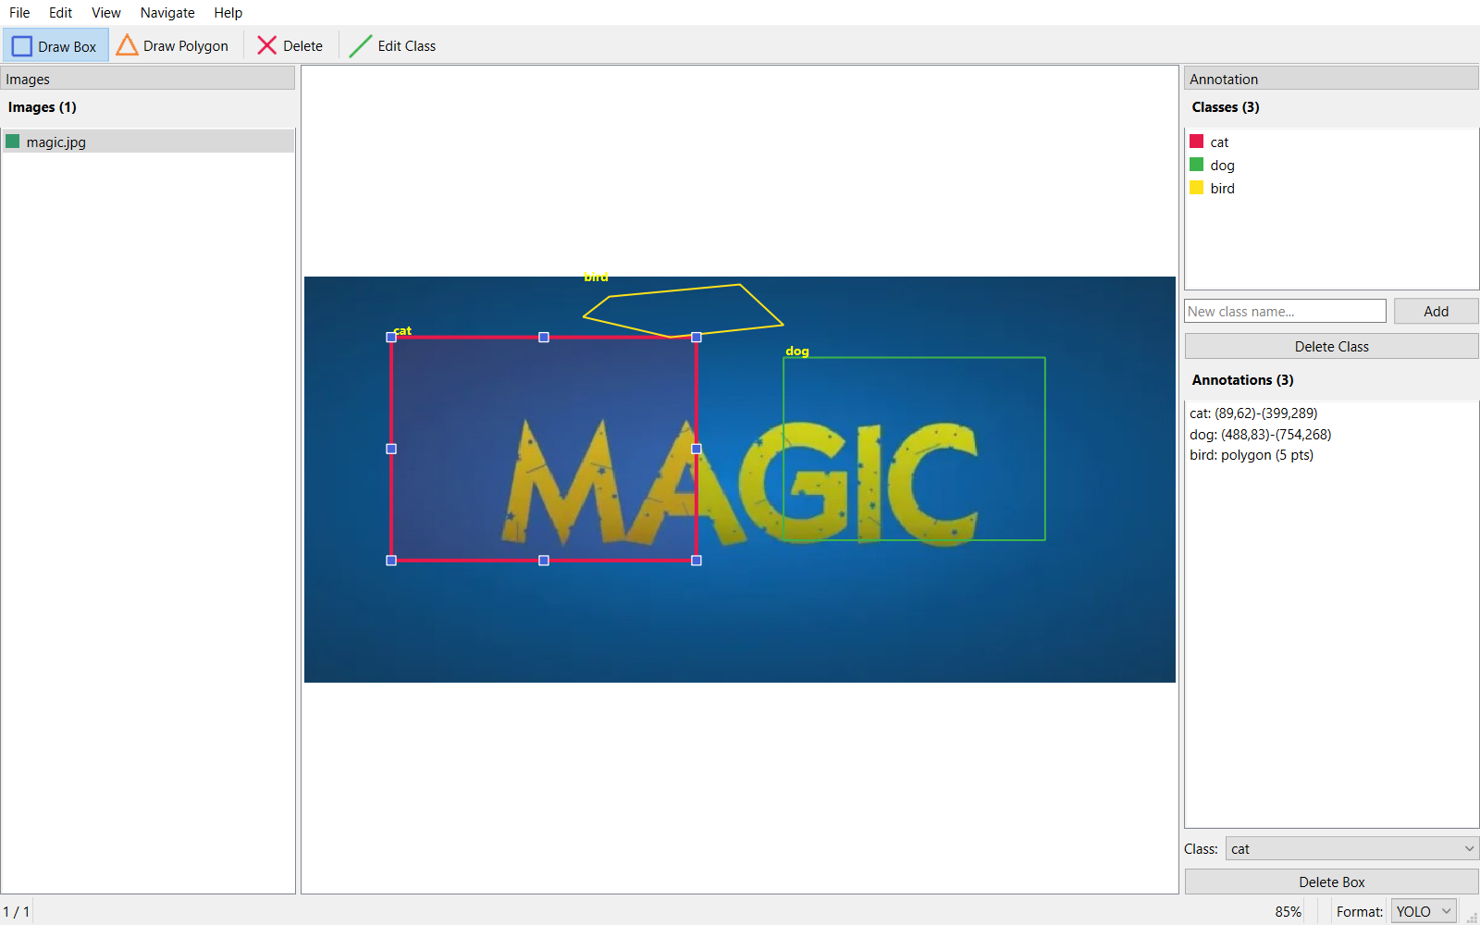Click the yellow bird class color swatch
Viewport: 1480px width, 925px height.
pos(1197,188)
